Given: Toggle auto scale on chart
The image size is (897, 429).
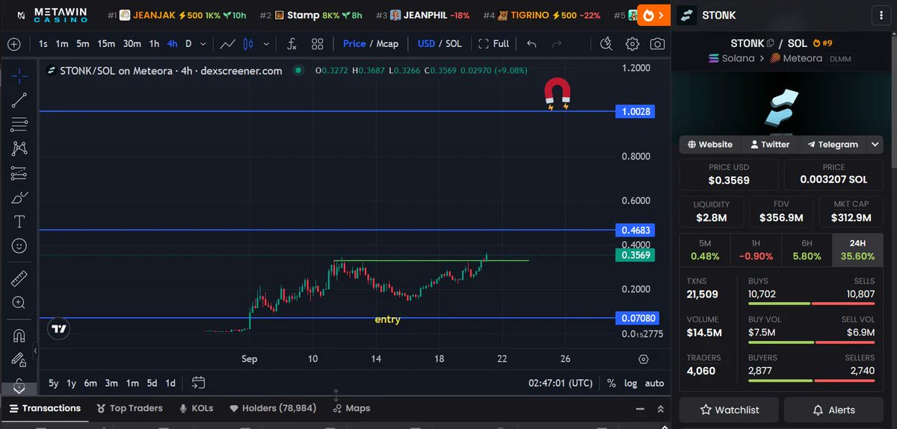Looking at the screenshot, I should (654, 383).
